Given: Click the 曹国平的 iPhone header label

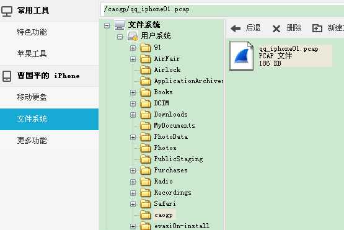Looking at the screenshot, I should click(x=48, y=76).
